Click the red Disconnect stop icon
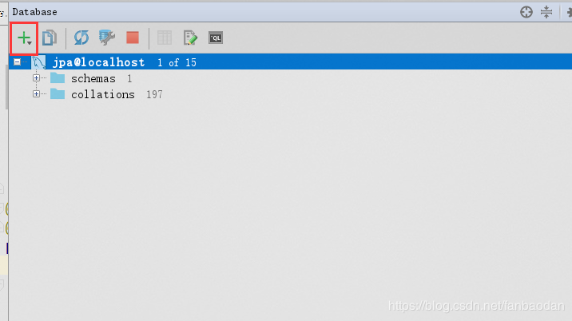The height and width of the screenshot is (321, 572). (x=133, y=38)
